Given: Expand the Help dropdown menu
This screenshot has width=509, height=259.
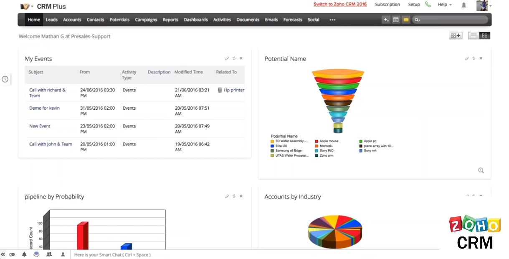Looking at the screenshot, I should click(445, 5).
